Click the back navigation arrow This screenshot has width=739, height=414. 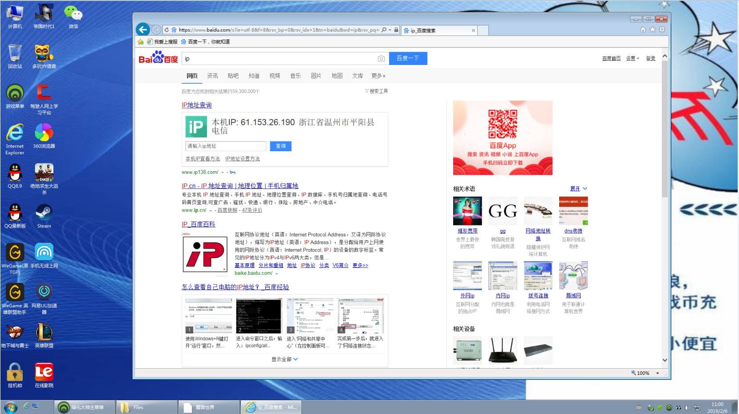[142, 29]
